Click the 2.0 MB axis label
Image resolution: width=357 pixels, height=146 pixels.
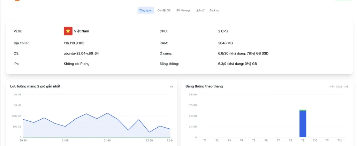[x=17, y=94]
